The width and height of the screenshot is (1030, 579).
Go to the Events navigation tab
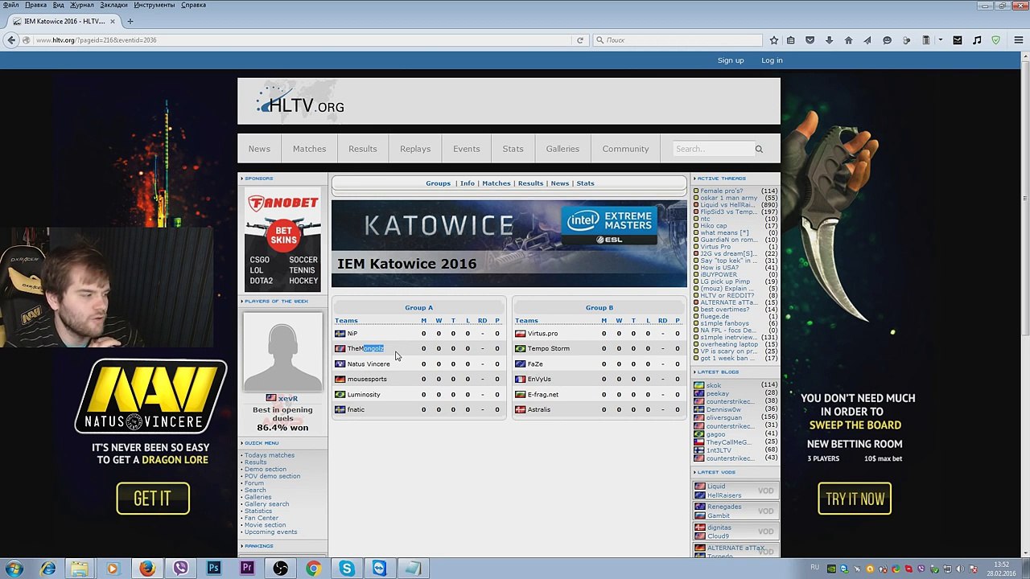click(466, 149)
